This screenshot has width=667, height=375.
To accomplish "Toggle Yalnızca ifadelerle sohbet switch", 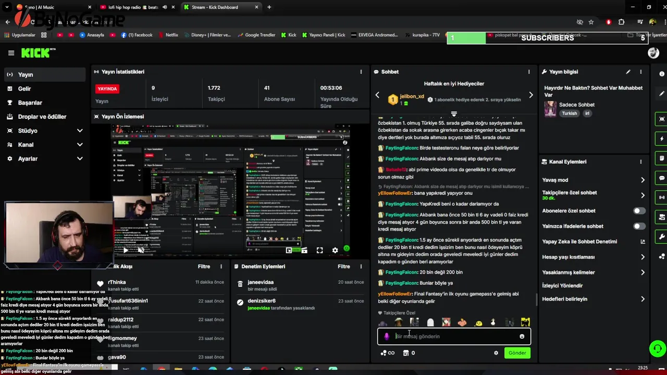I will tap(639, 226).
